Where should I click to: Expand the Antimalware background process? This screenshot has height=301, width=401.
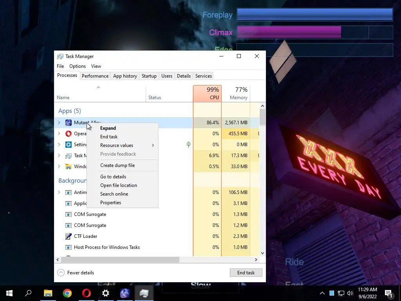(x=59, y=192)
